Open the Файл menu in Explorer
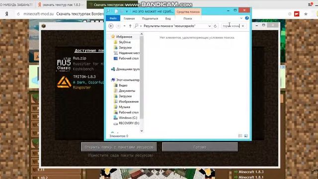The image size is (318, 179). [113, 18]
